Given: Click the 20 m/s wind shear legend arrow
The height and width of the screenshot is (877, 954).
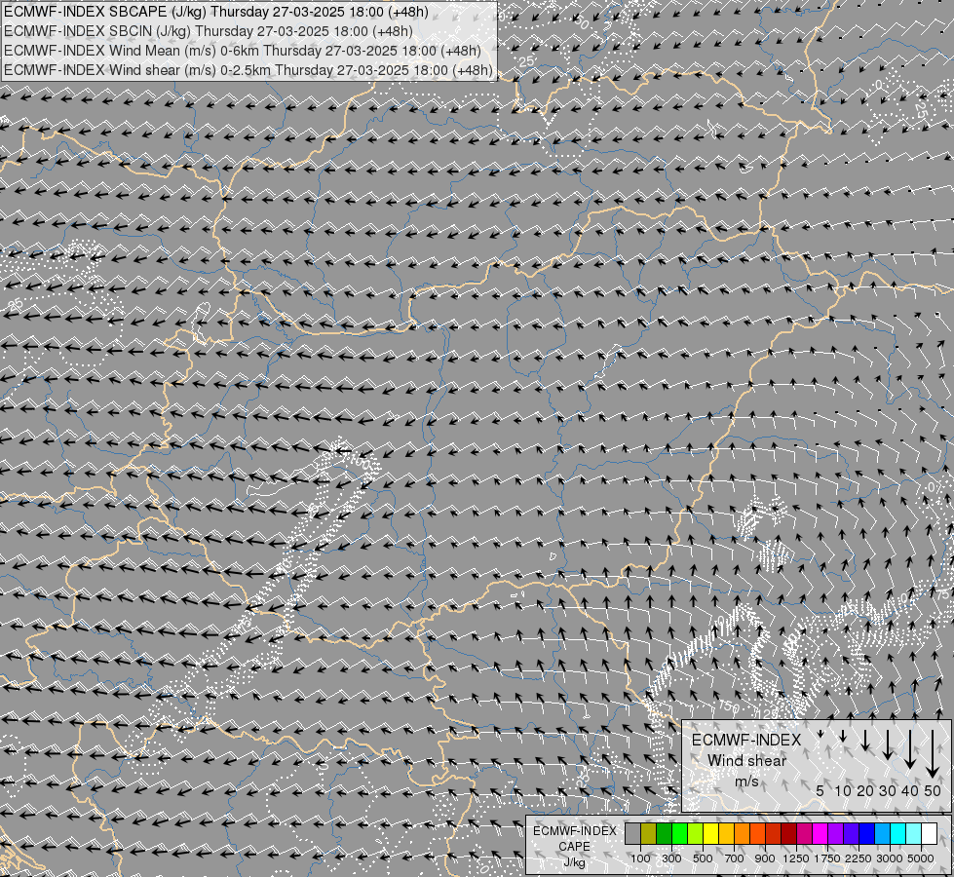Looking at the screenshot, I should click(865, 740).
